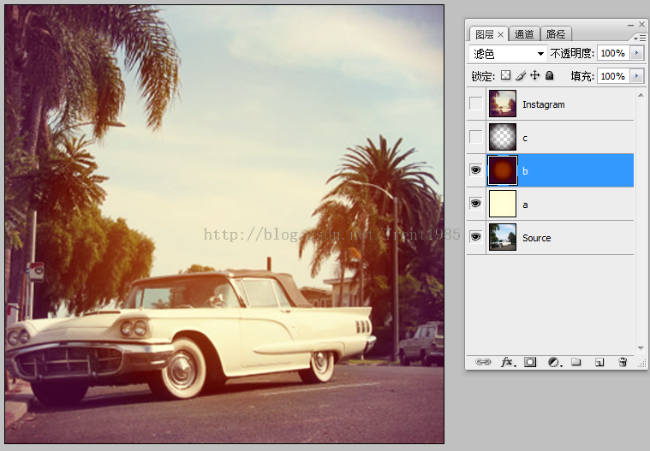
Task: Add a layer mask
Action: (530, 362)
